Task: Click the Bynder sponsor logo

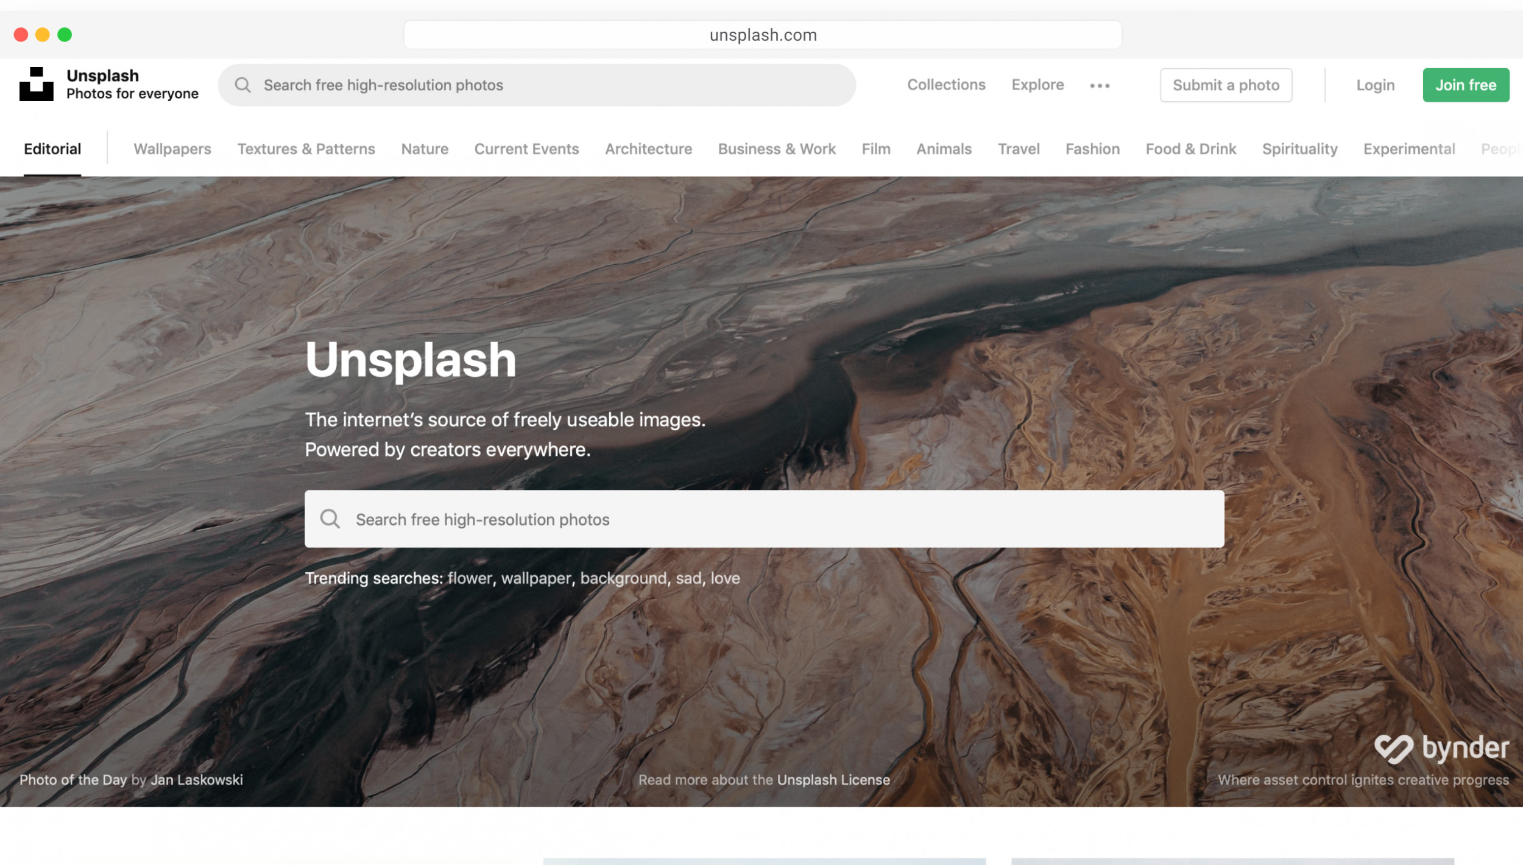Action: (x=1441, y=748)
